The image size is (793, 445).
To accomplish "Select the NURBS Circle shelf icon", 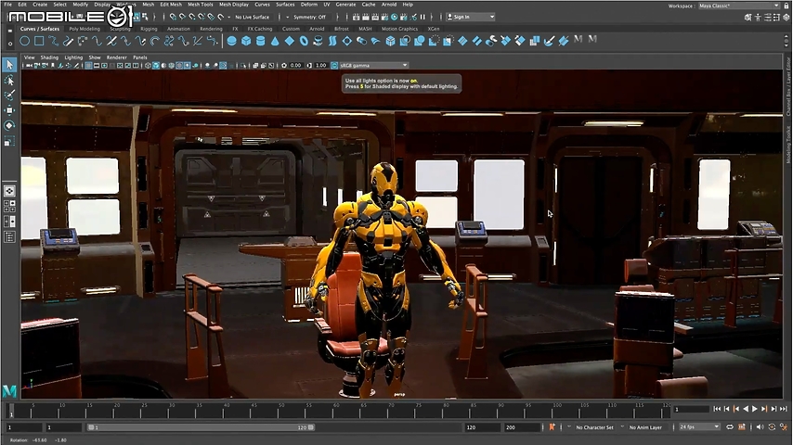I will click(x=24, y=42).
